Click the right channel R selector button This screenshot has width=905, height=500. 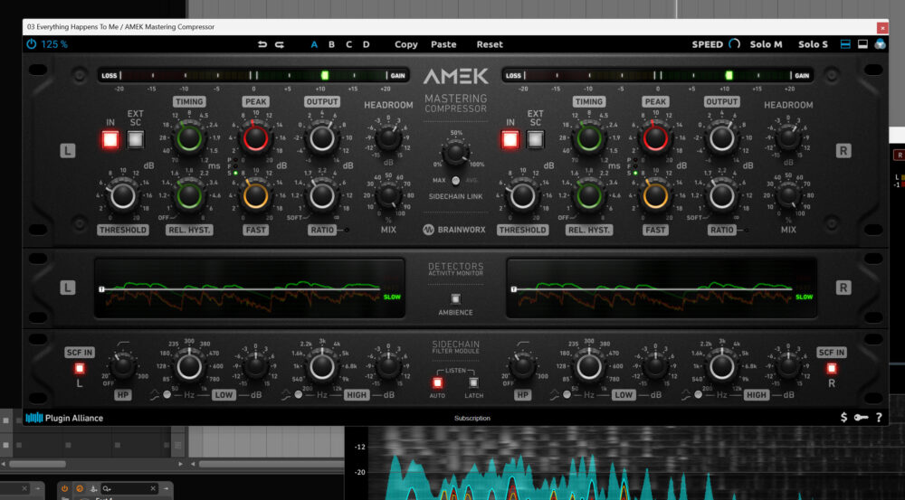pyautogui.click(x=843, y=151)
